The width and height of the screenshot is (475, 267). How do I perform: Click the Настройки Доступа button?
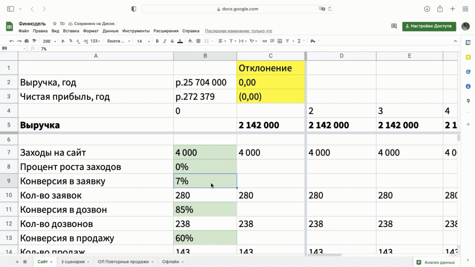429,26
